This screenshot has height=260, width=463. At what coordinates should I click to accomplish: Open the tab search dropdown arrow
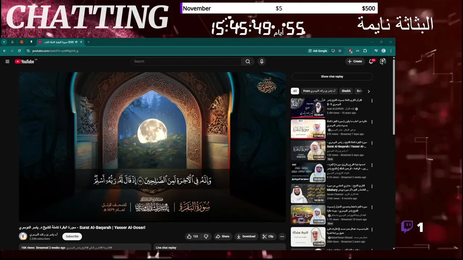pos(4,42)
